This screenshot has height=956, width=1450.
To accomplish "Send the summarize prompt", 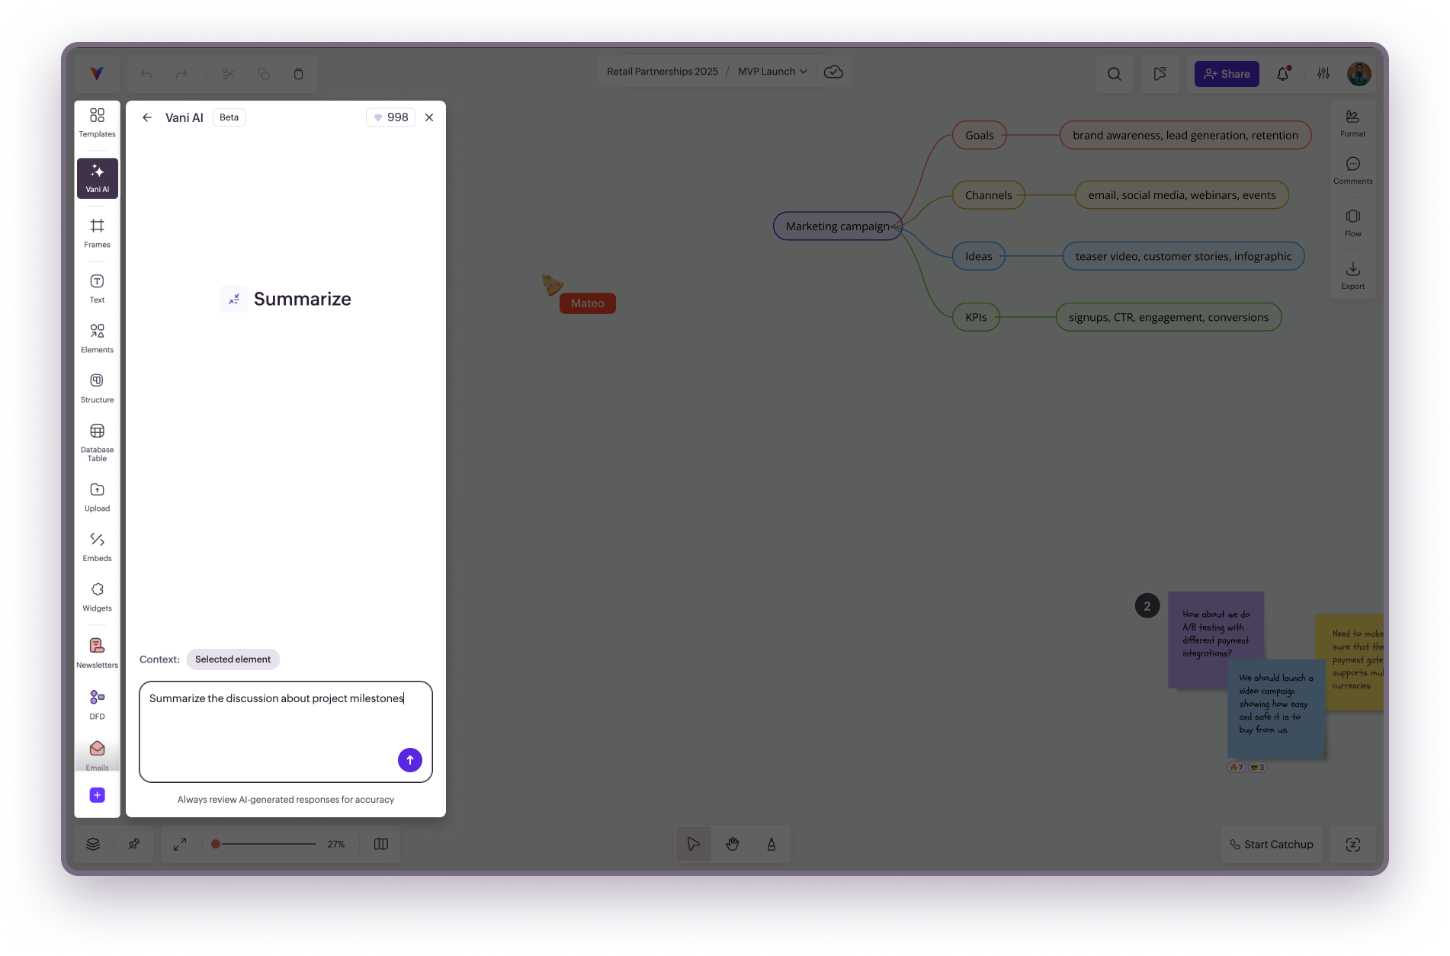I will [410, 759].
